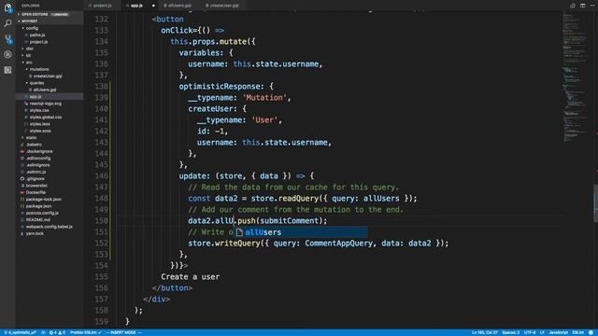The width and height of the screenshot is (598, 336).
Task: Open the Debug view in activity bar
Action: [7, 54]
